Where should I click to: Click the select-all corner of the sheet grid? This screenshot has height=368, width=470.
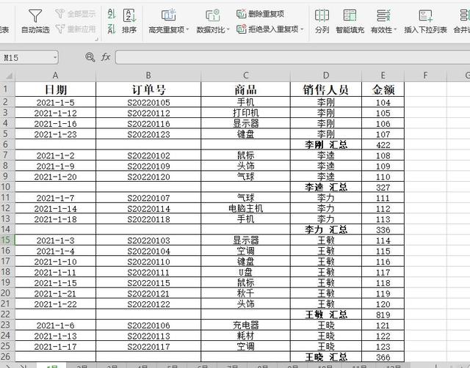tap(8, 76)
